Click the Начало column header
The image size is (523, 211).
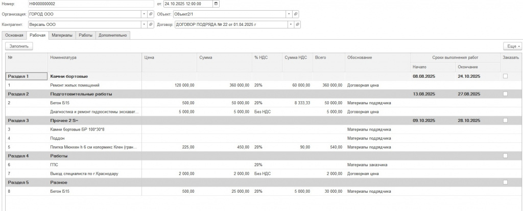click(x=433, y=67)
